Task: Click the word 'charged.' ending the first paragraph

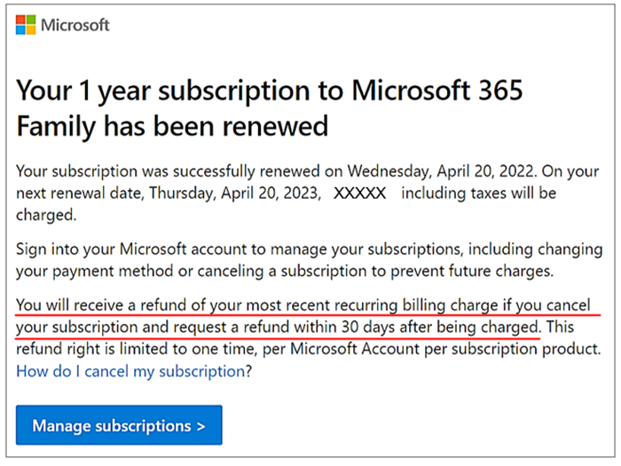Action: tap(43, 214)
